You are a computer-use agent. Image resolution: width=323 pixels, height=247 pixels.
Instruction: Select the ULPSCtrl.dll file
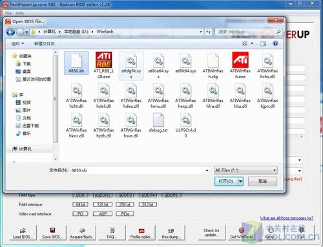[x=185, y=126]
